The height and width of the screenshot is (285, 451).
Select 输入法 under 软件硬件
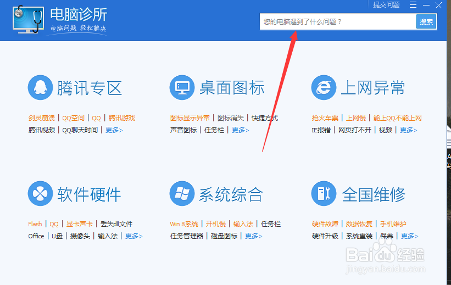[108, 236]
